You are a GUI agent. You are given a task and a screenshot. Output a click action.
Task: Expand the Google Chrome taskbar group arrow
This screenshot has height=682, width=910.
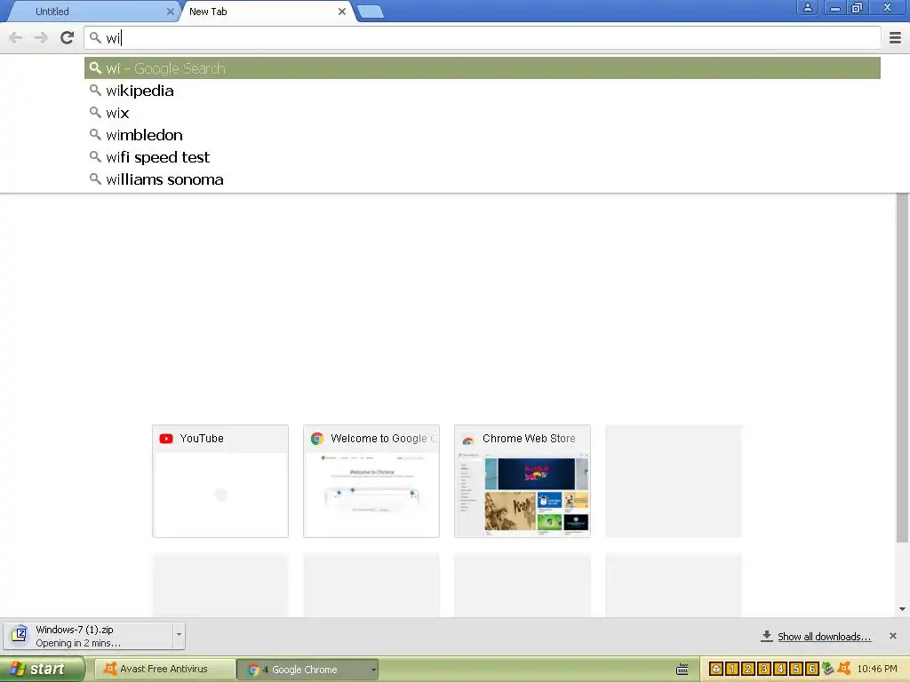(373, 670)
